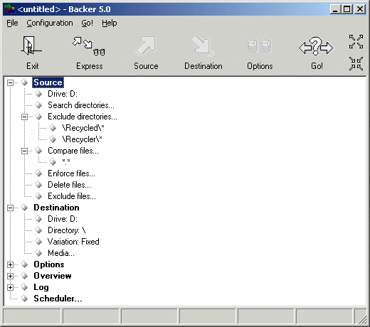Close the Backer 5.0 window
The width and height of the screenshot is (370, 327).
point(360,9)
